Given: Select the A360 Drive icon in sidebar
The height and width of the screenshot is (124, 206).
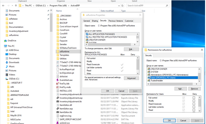Looking at the screenshot, I should [x=7, y=50].
